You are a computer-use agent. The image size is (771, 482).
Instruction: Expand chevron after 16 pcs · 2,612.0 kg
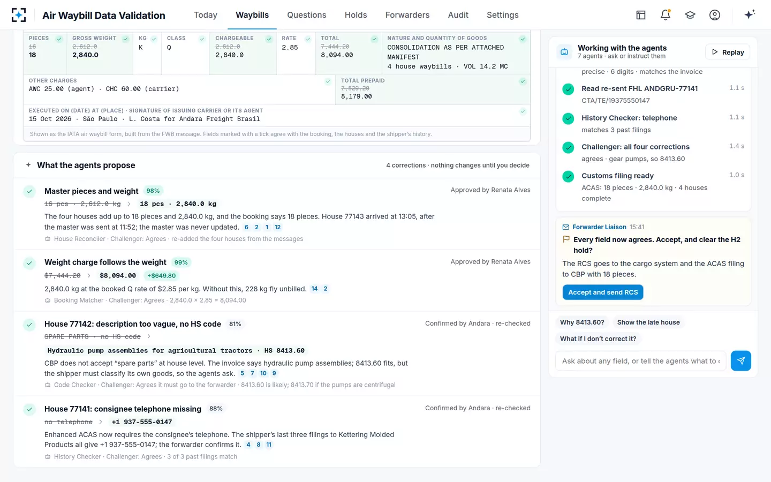click(129, 204)
